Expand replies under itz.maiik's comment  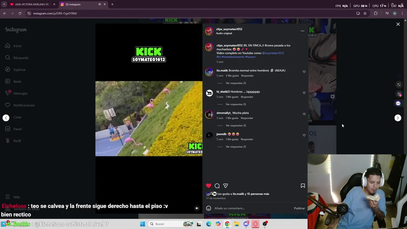coord(236,83)
